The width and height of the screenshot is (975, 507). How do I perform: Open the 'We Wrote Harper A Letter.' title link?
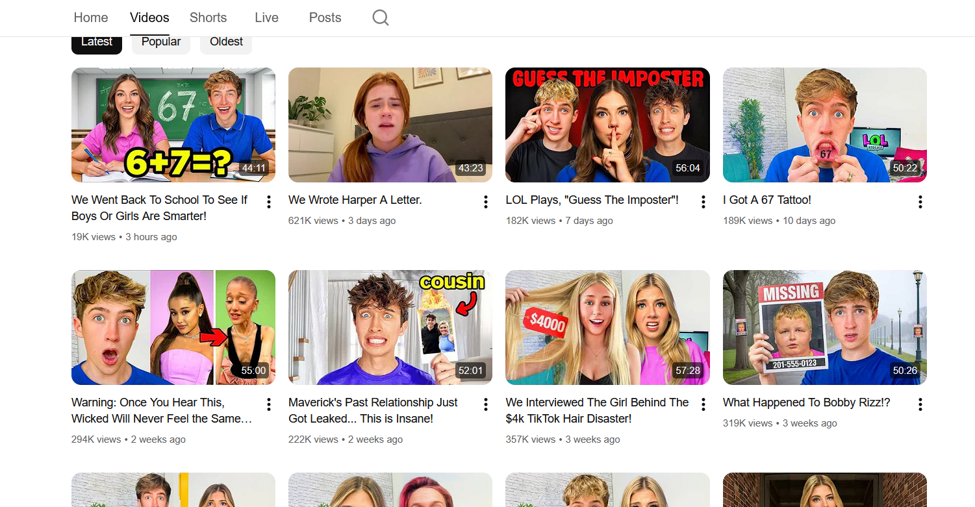[355, 200]
